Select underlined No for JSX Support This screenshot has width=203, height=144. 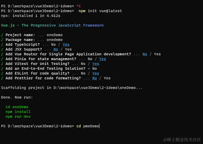(56, 49)
